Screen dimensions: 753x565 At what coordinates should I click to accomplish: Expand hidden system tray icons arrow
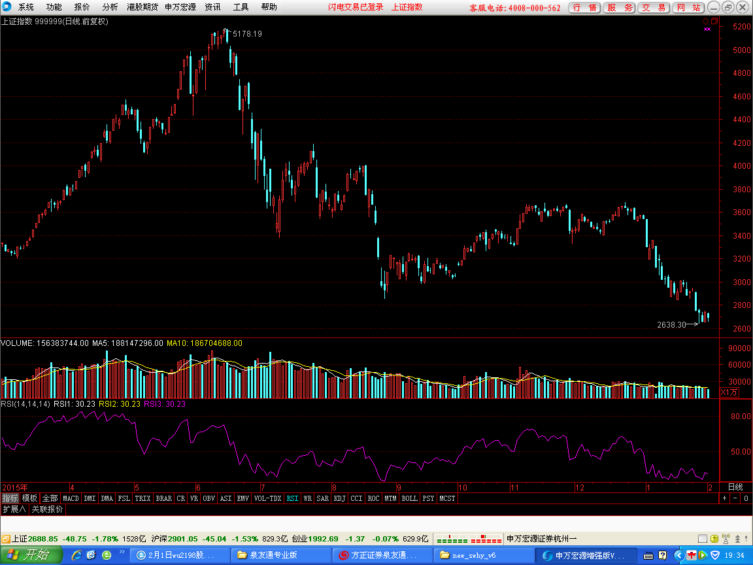point(678,556)
